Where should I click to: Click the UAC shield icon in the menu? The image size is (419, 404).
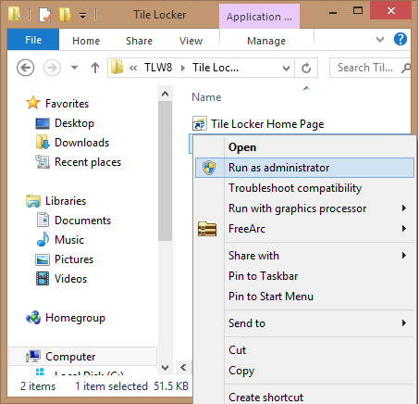pyautogui.click(x=209, y=168)
